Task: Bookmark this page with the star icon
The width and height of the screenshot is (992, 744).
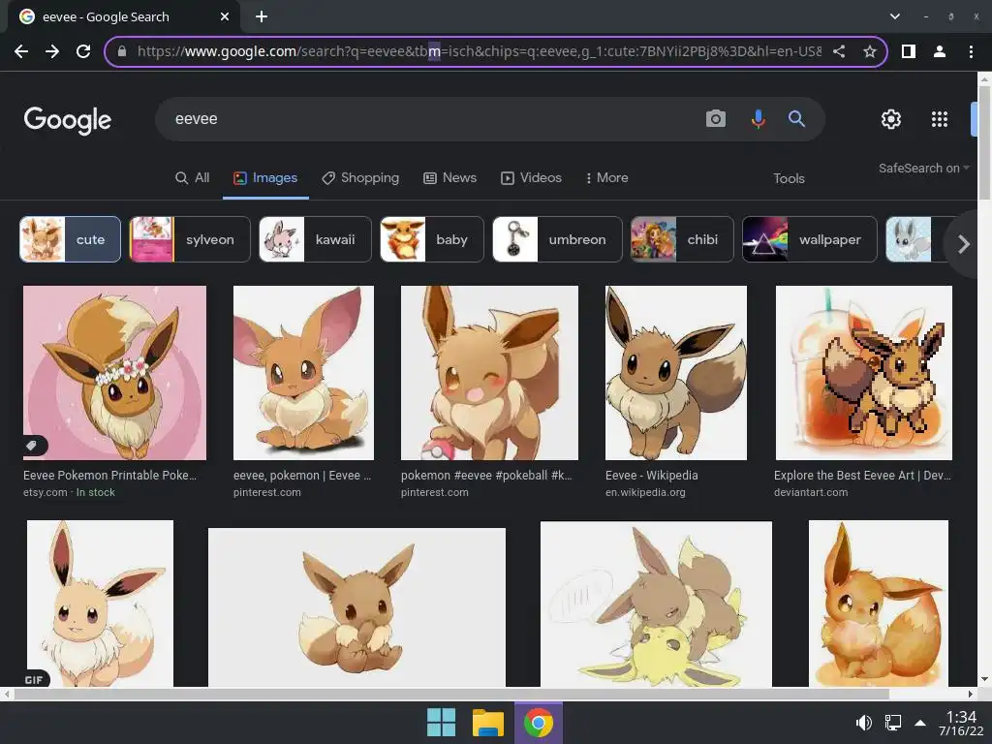Action: coord(870,51)
